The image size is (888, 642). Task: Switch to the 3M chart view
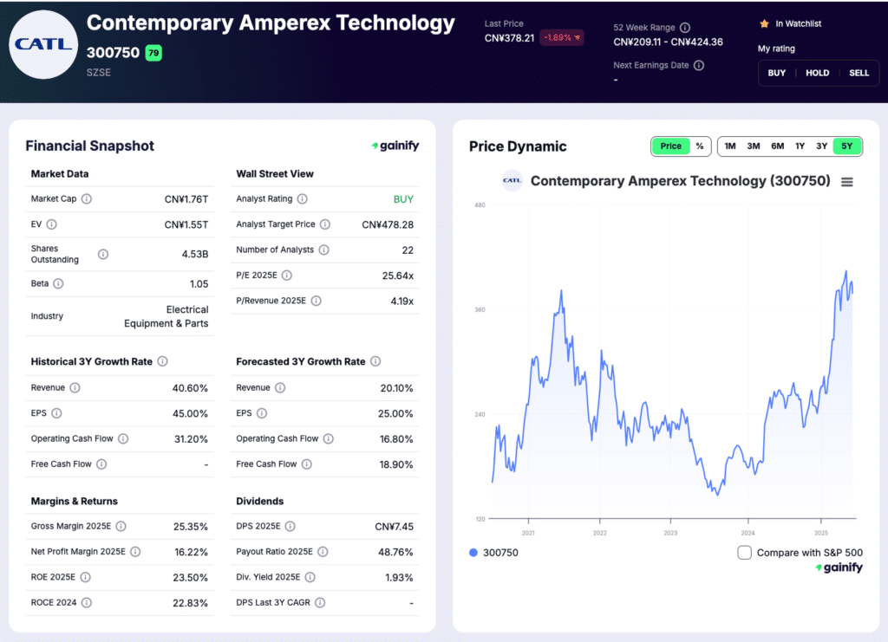point(753,146)
